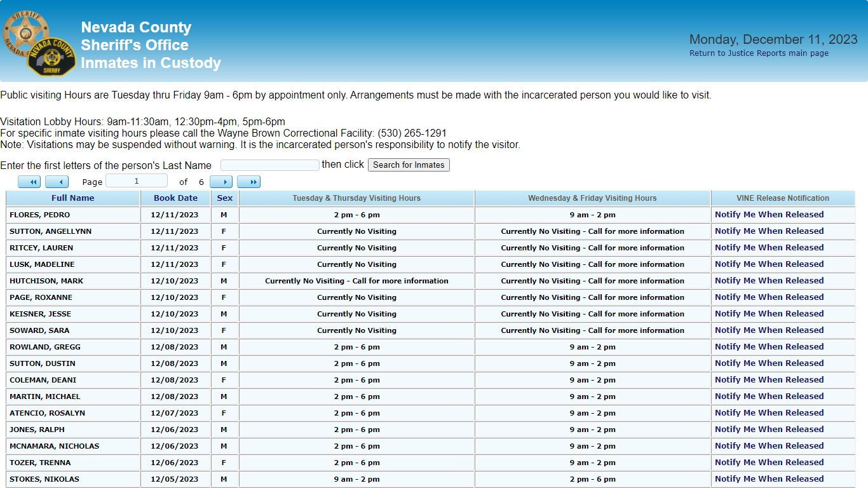The width and height of the screenshot is (868, 488).
Task: Notify Me When Released for SUTTON, DUSTIN
Action: coord(769,363)
